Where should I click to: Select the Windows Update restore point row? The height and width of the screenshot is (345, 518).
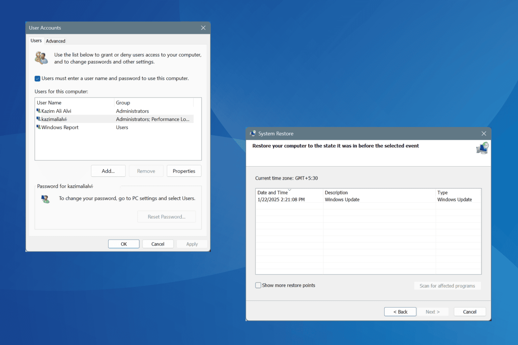tap(342, 199)
